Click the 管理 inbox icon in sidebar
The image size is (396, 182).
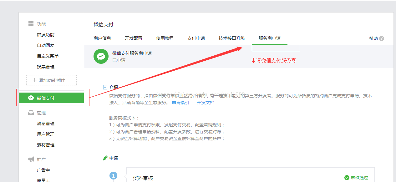[x=31, y=113]
